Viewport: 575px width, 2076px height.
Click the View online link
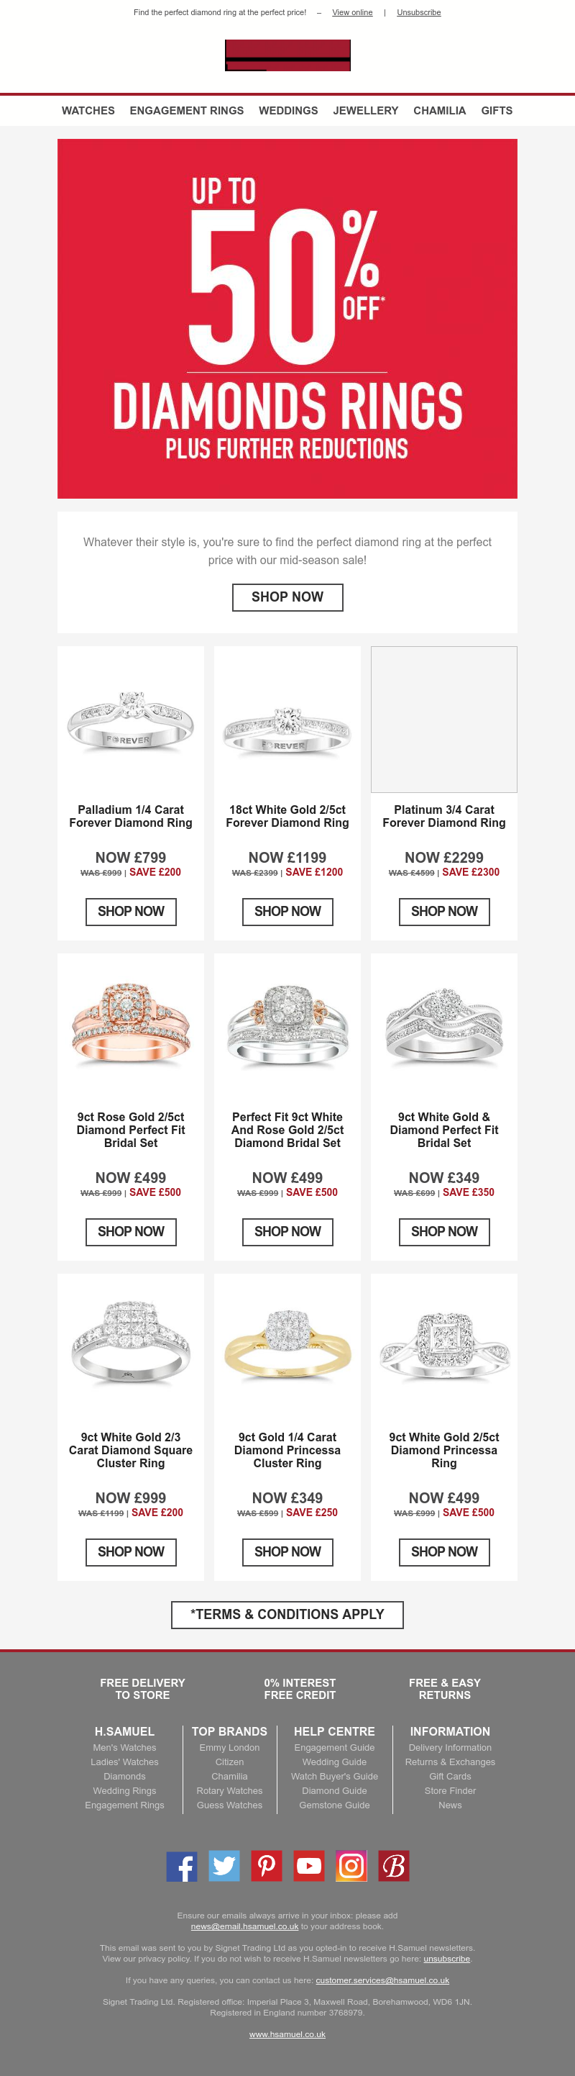pos(352,13)
